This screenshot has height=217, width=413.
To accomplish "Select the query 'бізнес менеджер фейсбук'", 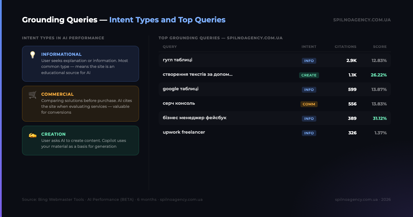I will click(x=194, y=118).
